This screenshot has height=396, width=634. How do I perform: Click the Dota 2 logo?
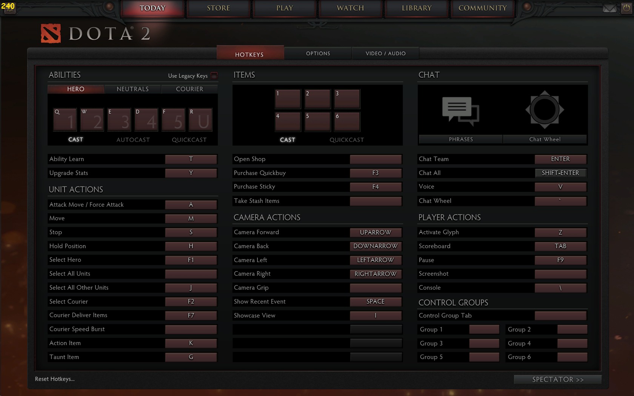[96, 34]
